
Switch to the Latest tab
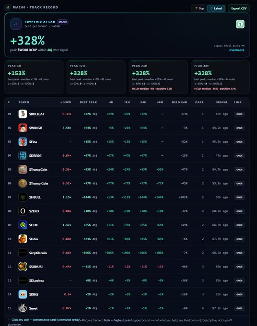pos(216,8)
